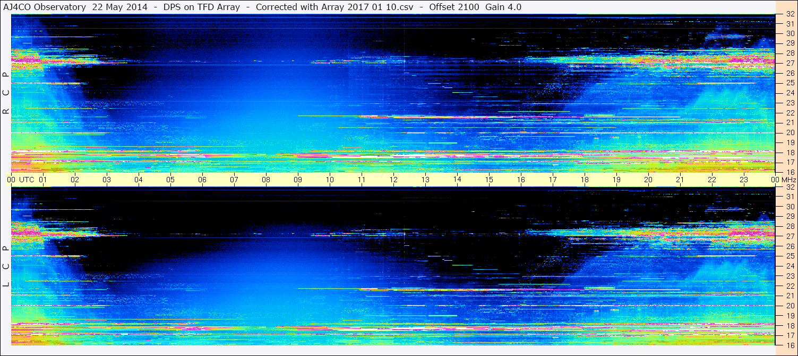
Task: Click the 25 MHz label on LCP frequency axis
Action: (x=790, y=256)
